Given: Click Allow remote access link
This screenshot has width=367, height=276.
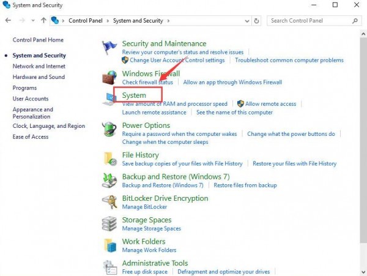Looking at the screenshot, I should click(270, 103).
